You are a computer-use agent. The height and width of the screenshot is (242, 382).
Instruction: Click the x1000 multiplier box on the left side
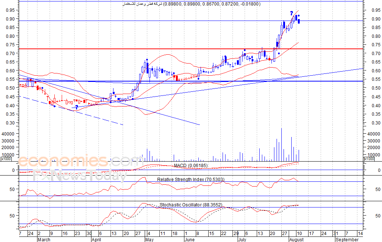tap(6, 159)
